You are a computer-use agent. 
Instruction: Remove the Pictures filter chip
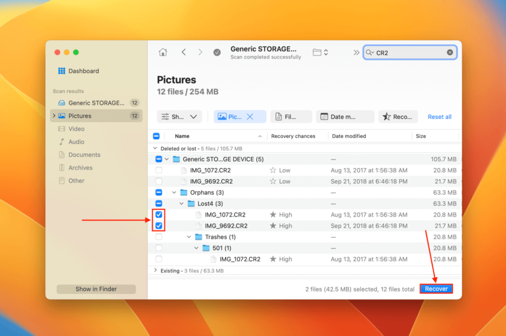(x=250, y=117)
